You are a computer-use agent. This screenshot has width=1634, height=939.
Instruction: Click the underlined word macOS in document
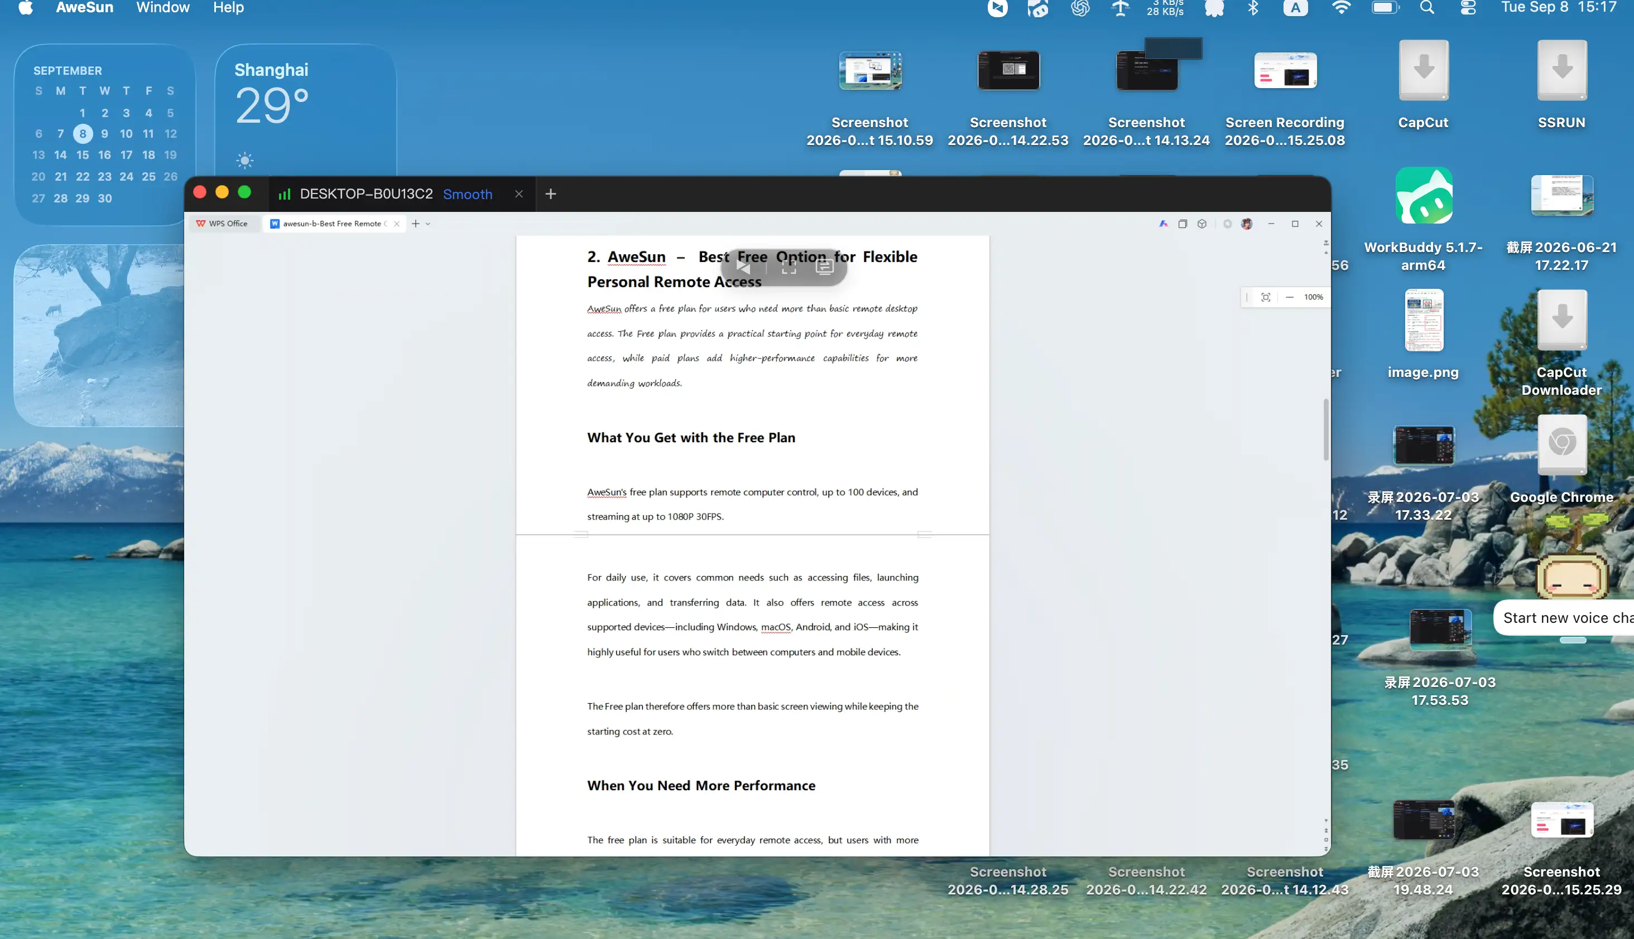[775, 627]
